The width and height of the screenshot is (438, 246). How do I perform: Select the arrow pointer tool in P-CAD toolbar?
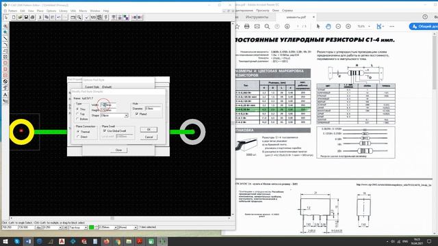pos(5,17)
